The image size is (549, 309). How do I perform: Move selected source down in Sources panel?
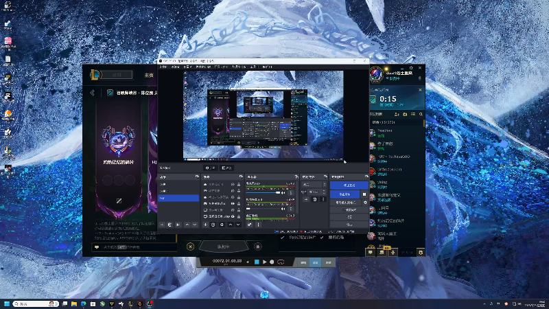coord(238,225)
